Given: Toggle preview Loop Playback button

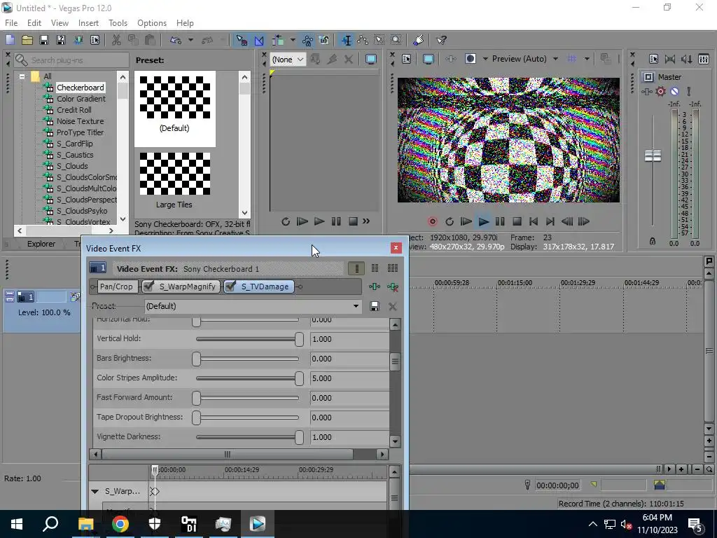Looking at the screenshot, I should (450, 221).
